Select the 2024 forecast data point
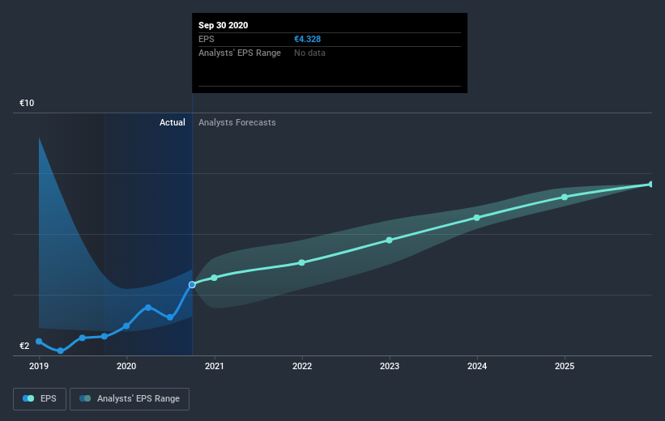The width and height of the screenshot is (665, 421). coord(477,218)
